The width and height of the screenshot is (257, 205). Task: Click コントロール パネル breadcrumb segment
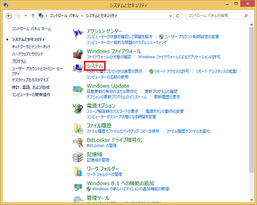64,15
